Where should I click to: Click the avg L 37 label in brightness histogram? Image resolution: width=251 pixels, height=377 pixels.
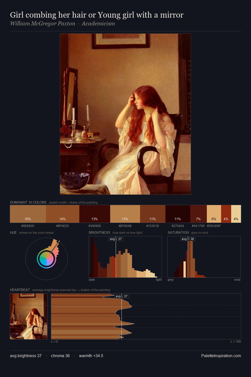point(116,239)
